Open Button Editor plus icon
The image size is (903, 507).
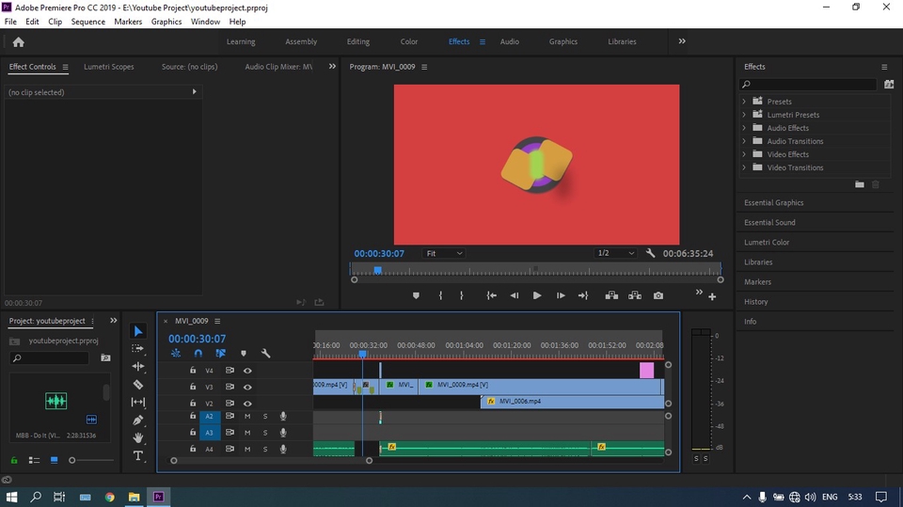pos(712,296)
